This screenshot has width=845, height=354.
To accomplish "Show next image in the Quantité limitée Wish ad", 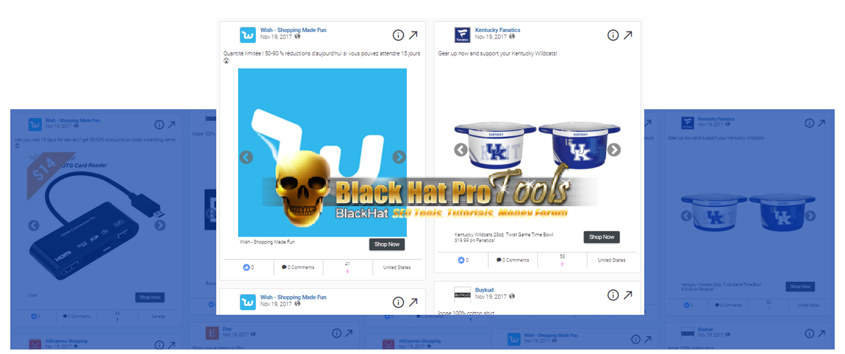I will [x=399, y=157].
